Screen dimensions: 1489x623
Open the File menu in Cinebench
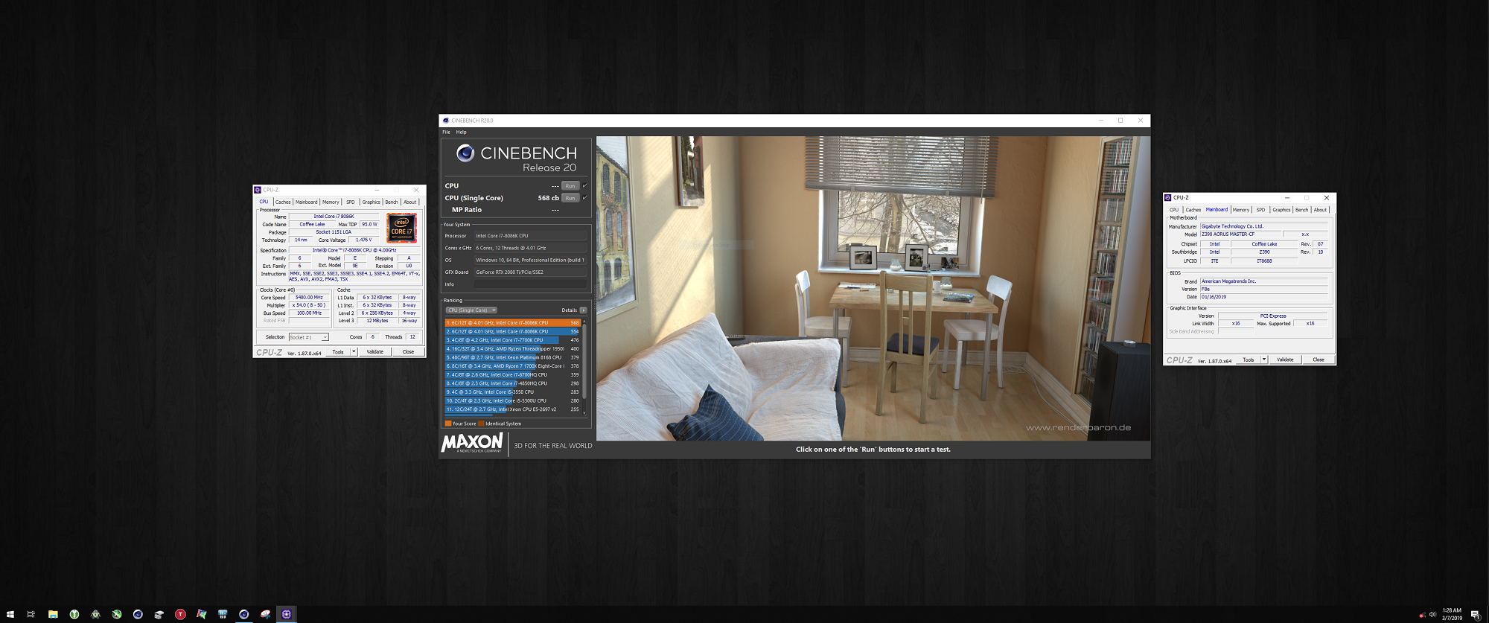pyautogui.click(x=446, y=132)
